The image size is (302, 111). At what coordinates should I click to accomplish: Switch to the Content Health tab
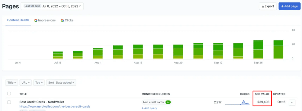click(x=18, y=20)
